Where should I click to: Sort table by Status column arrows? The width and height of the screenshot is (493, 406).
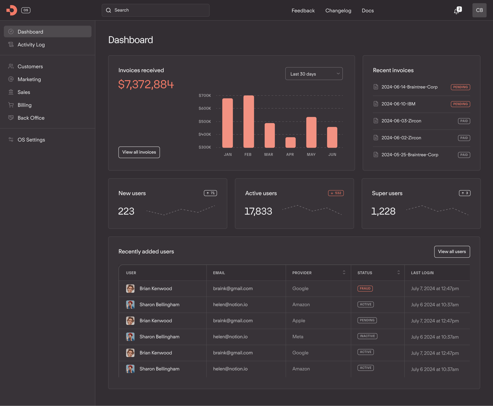pyautogui.click(x=398, y=273)
